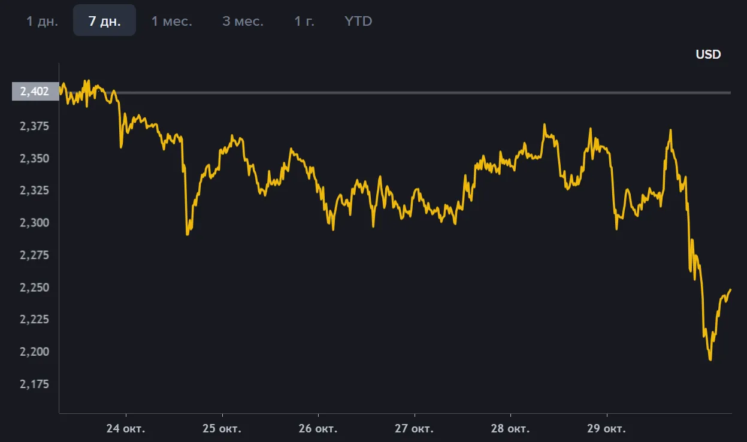Click the 28 окт. date label

[510, 429]
